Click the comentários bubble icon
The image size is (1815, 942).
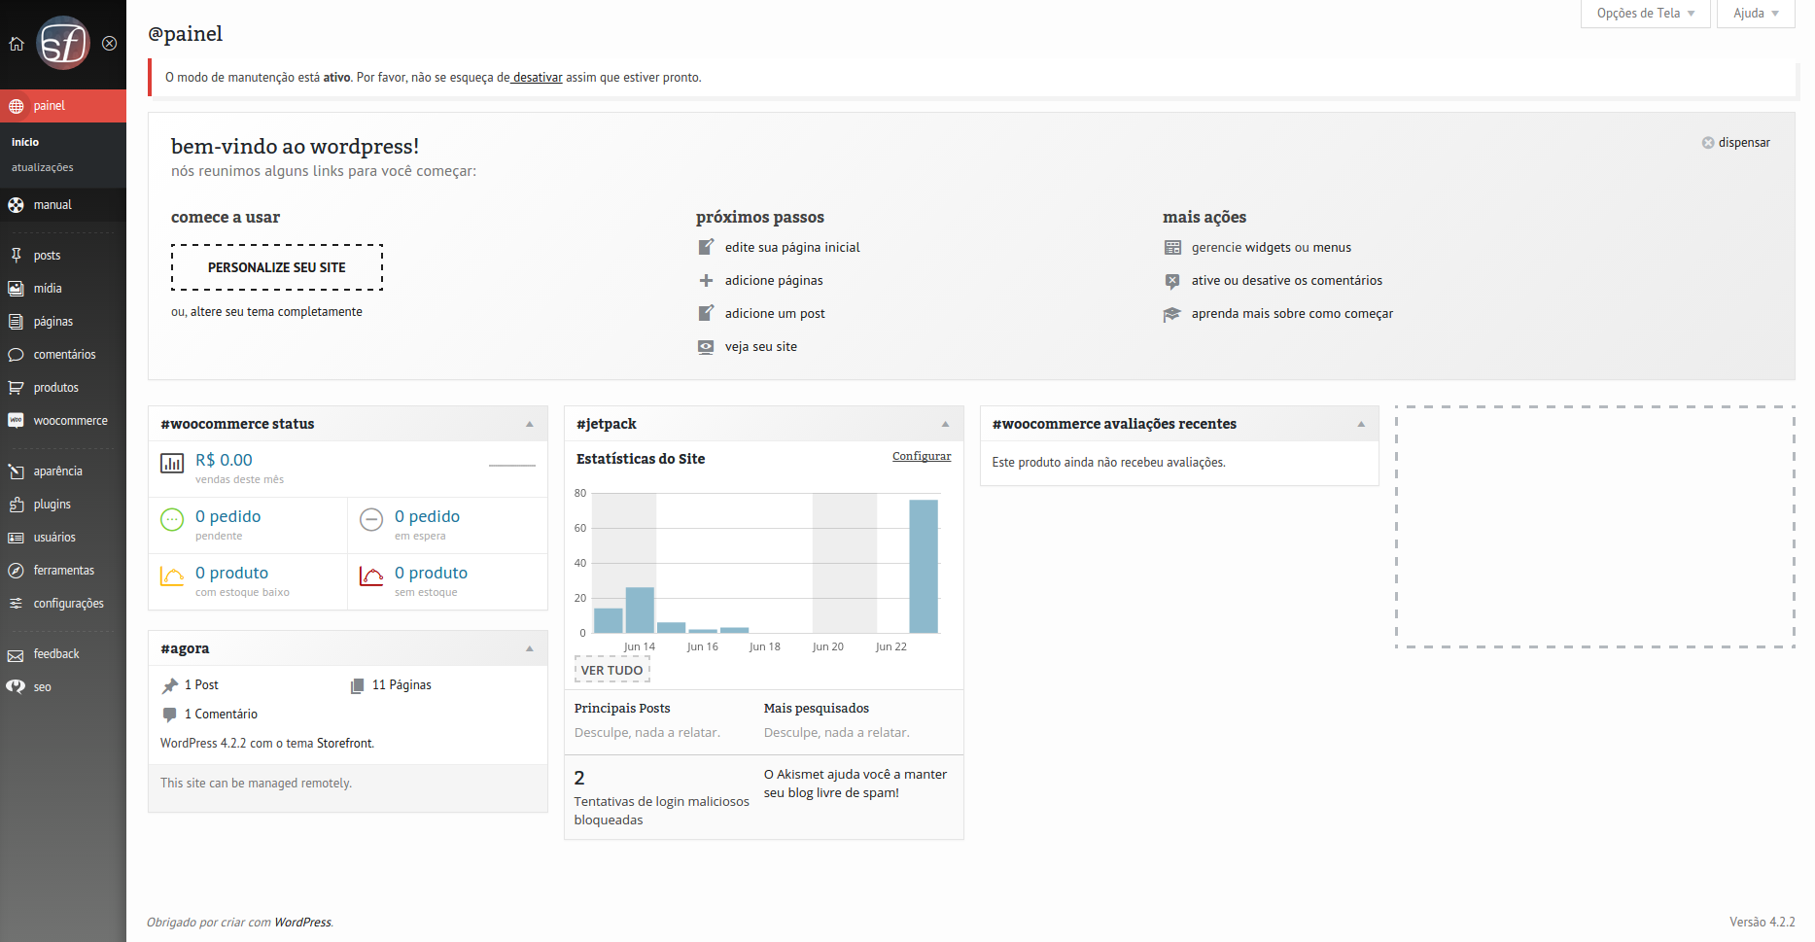tap(17, 355)
